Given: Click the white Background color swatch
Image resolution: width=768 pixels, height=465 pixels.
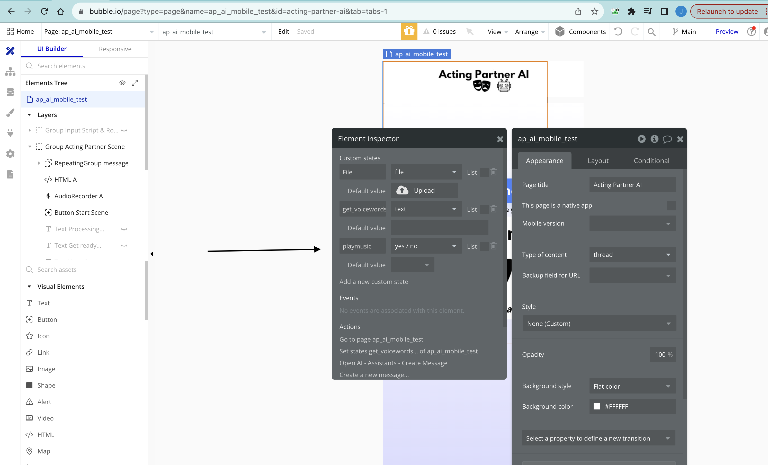Looking at the screenshot, I should tap(596, 406).
